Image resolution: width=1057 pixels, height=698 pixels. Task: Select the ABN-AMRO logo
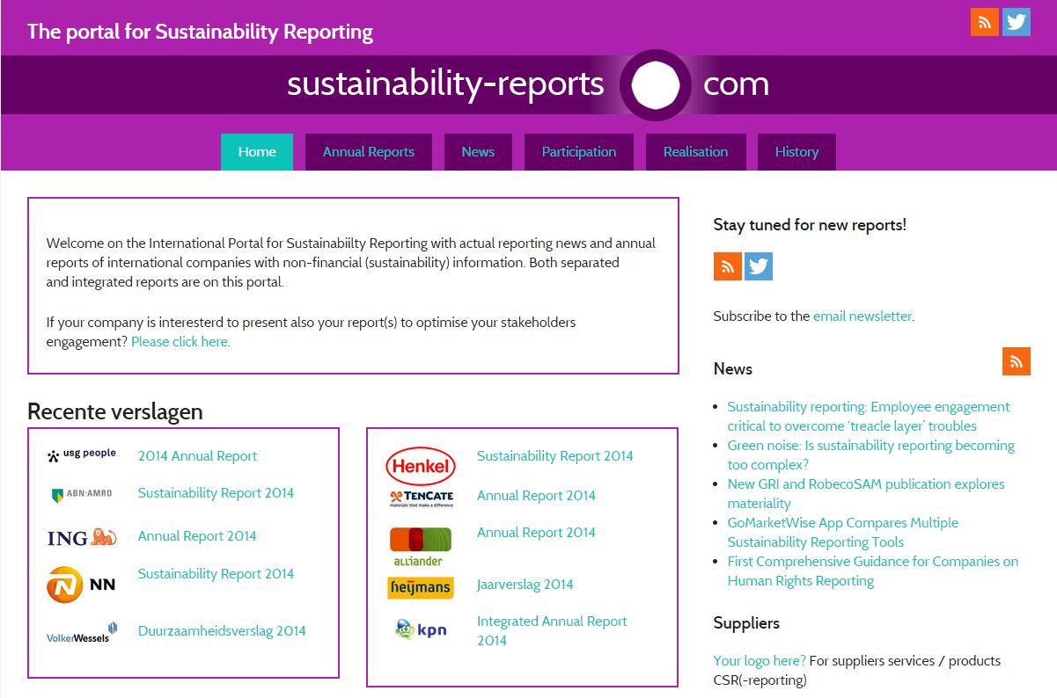pyautogui.click(x=83, y=494)
